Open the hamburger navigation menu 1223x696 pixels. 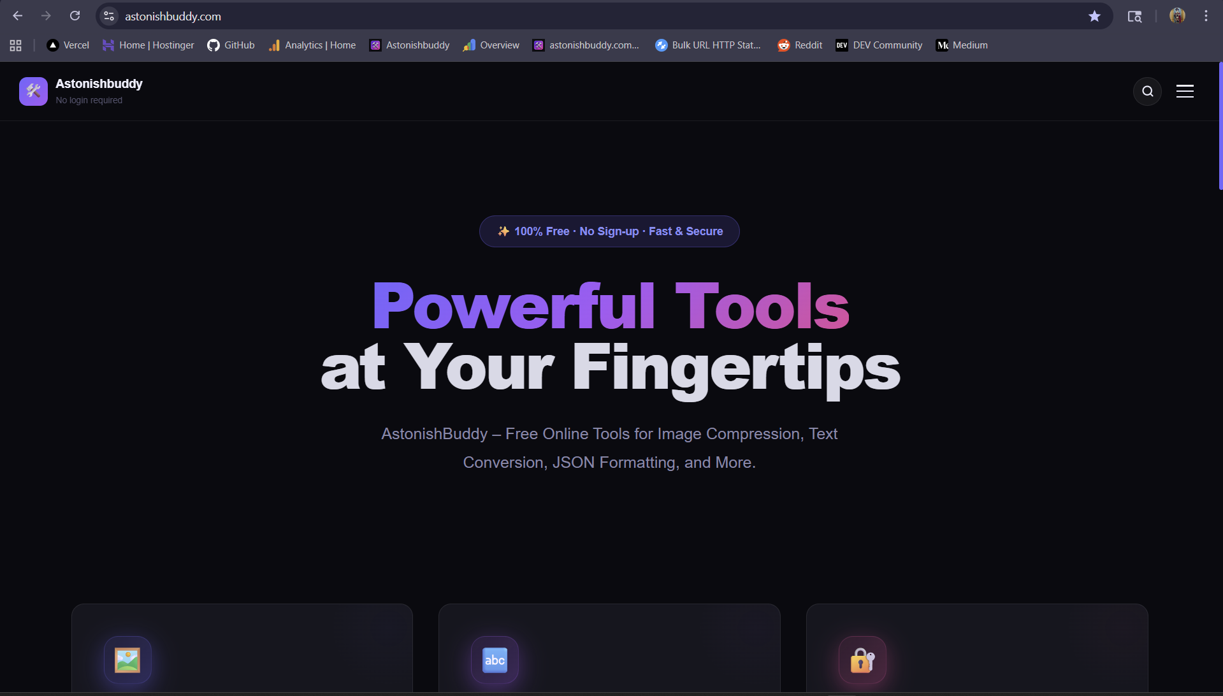tap(1185, 91)
